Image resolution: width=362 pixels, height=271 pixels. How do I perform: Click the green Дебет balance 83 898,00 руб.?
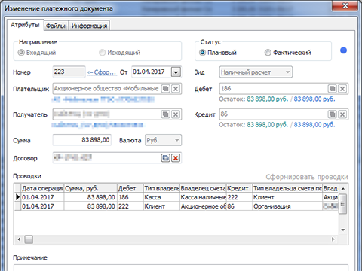(x=267, y=99)
